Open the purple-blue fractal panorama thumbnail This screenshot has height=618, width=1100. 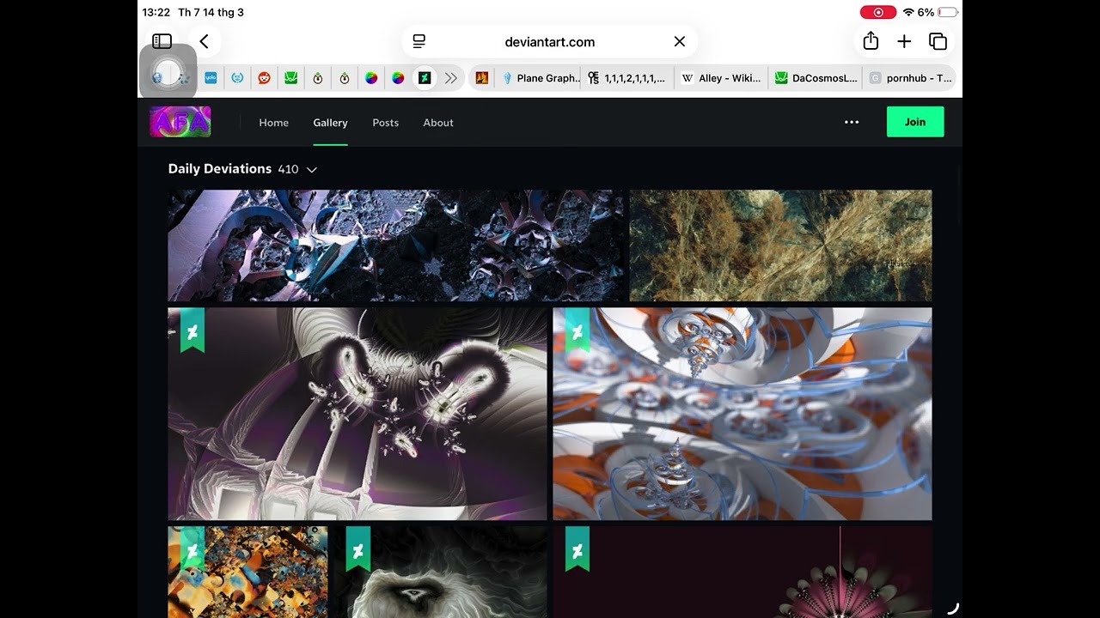pos(396,245)
